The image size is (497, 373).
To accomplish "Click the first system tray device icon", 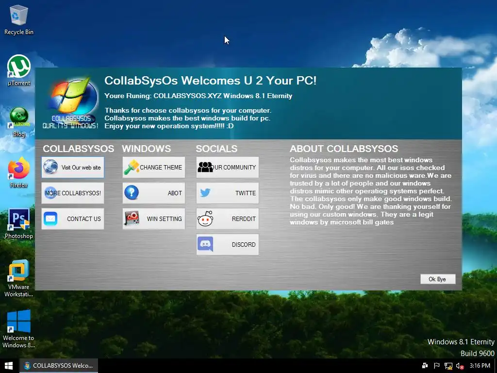I will click(x=425, y=366).
